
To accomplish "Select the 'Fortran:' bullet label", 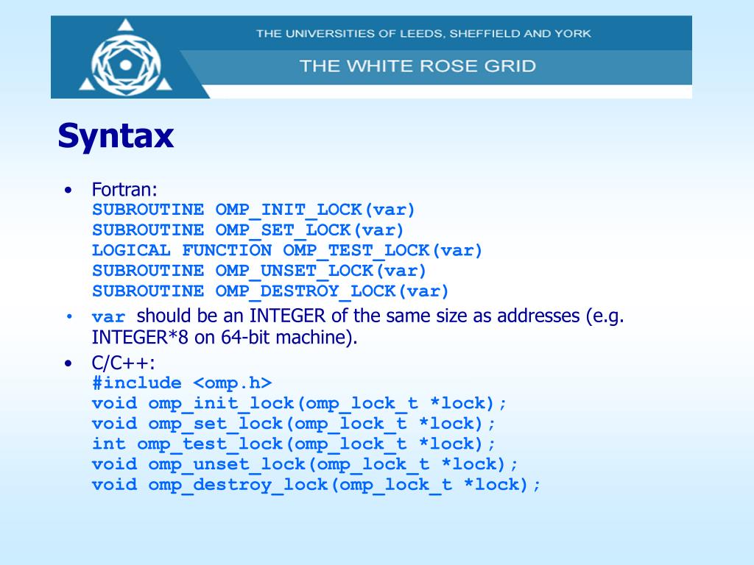I will pos(124,189).
